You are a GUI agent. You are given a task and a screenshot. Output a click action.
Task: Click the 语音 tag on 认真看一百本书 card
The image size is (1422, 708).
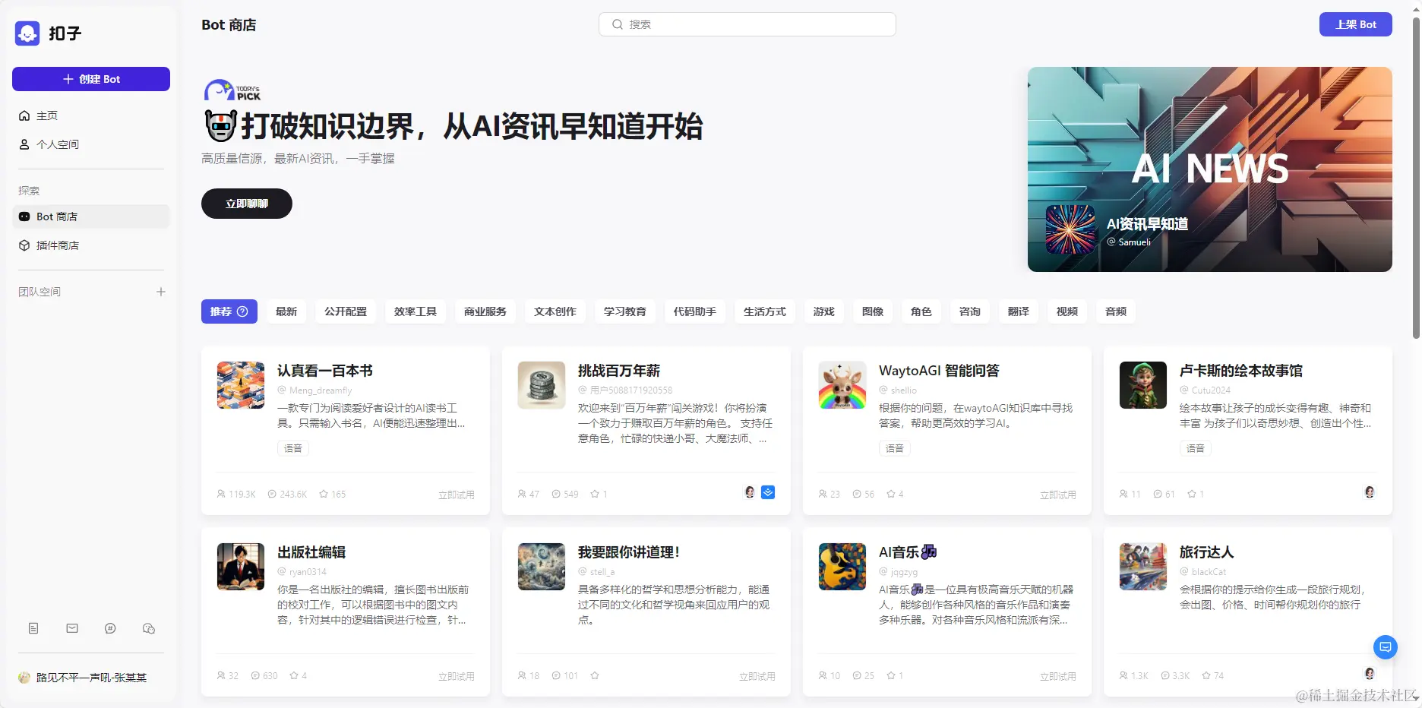[293, 448]
